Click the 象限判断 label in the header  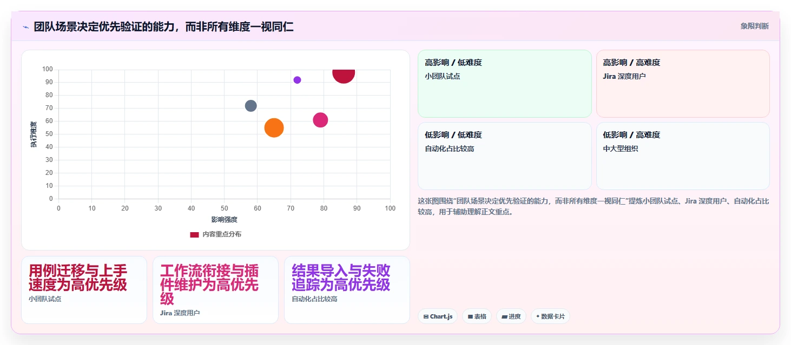755,26
